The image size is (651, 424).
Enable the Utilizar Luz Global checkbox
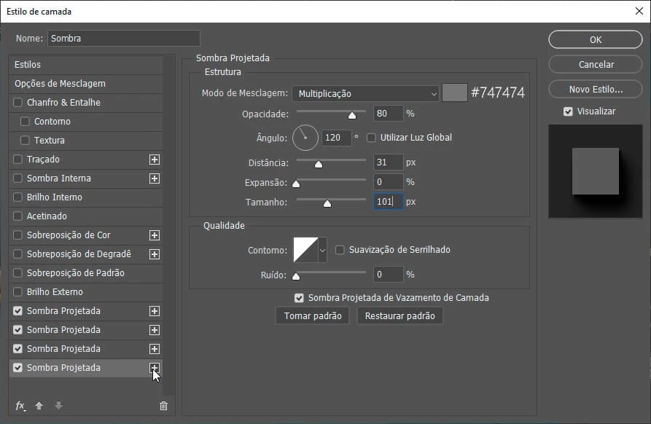370,137
